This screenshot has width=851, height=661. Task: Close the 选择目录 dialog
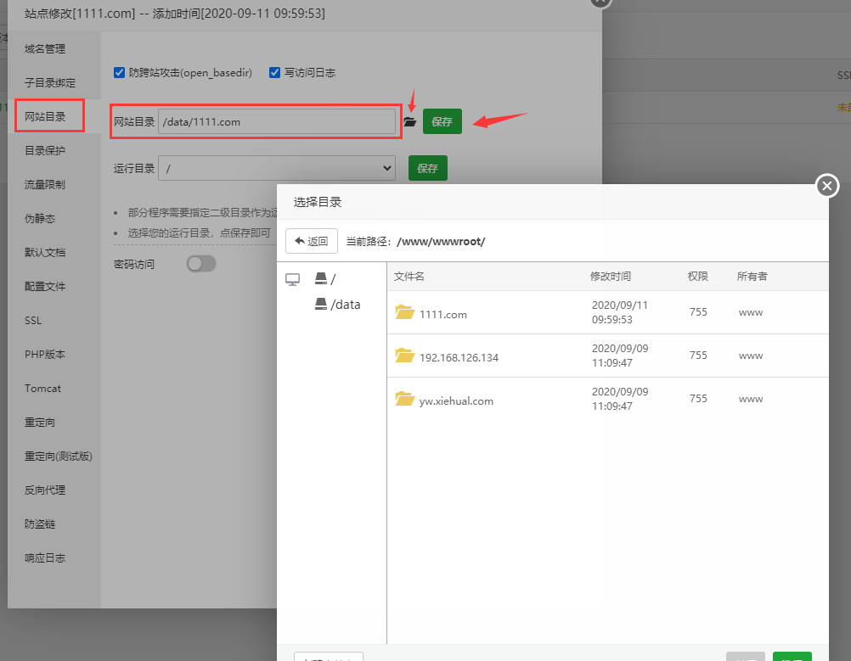coord(827,186)
